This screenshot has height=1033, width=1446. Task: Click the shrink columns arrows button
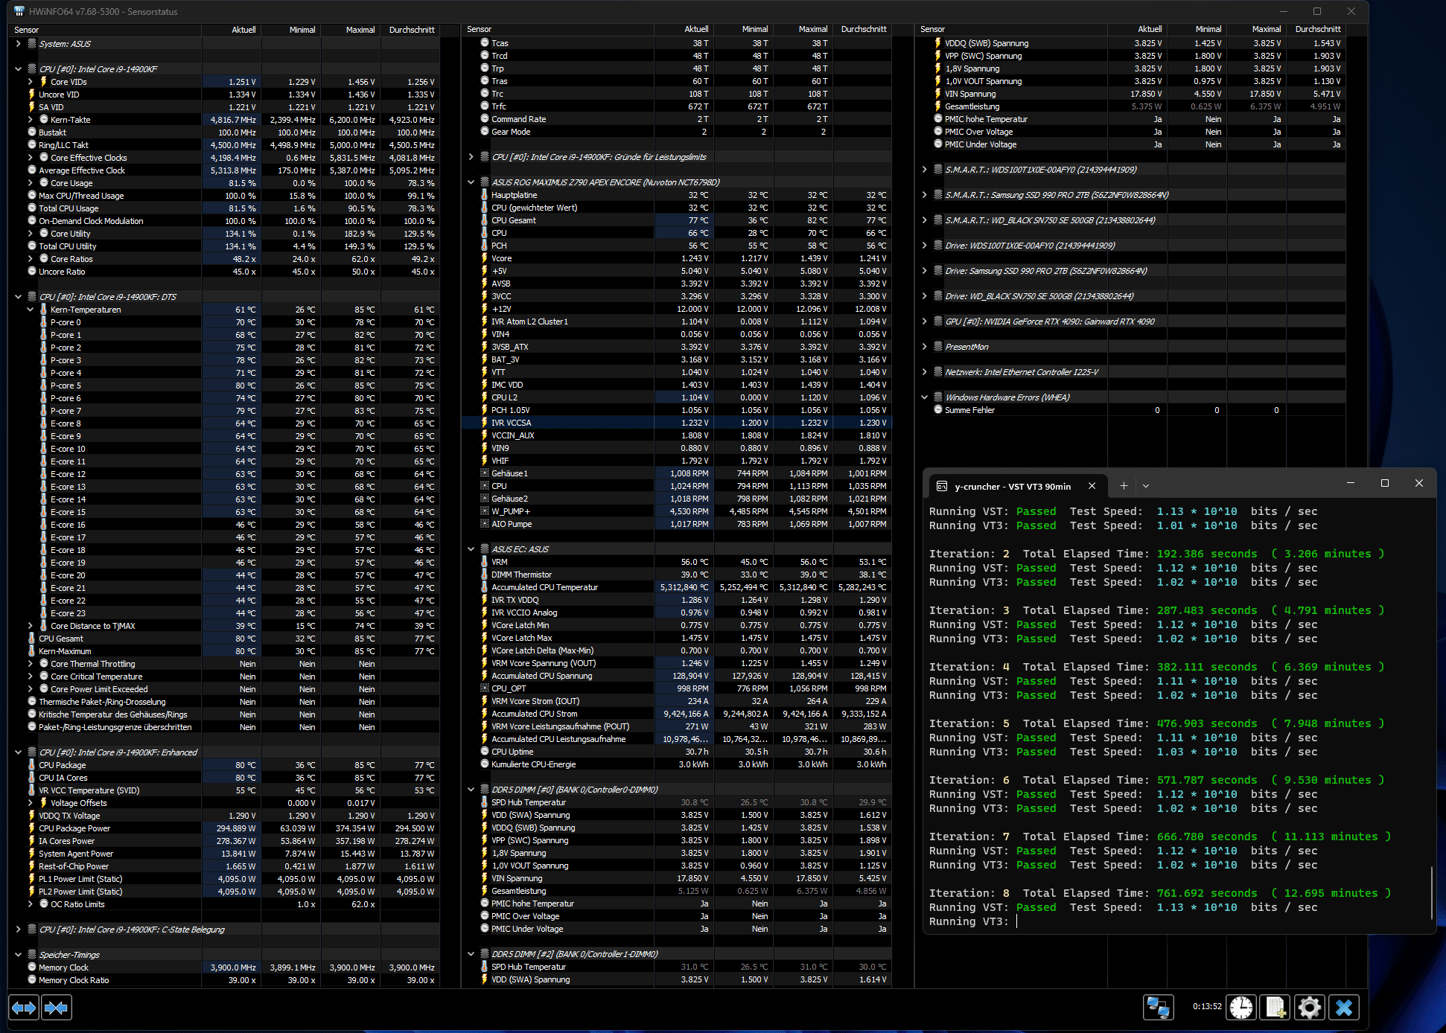pyautogui.click(x=57, y=1008)
